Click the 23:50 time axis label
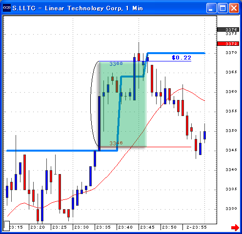The width and height of the screenshot is (242, 234). point(169,227)
